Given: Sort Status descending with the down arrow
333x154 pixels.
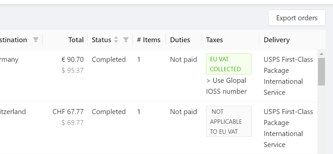Looking at the screenshot, I should (116, 42).
